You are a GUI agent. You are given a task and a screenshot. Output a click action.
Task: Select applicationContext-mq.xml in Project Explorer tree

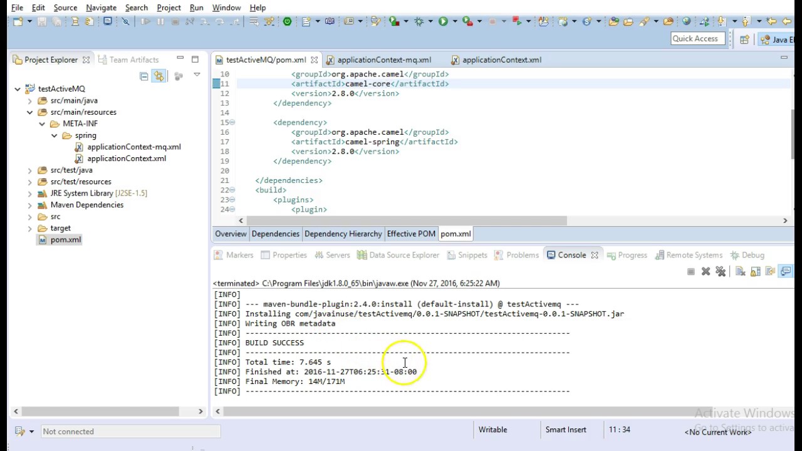(134, 147)
